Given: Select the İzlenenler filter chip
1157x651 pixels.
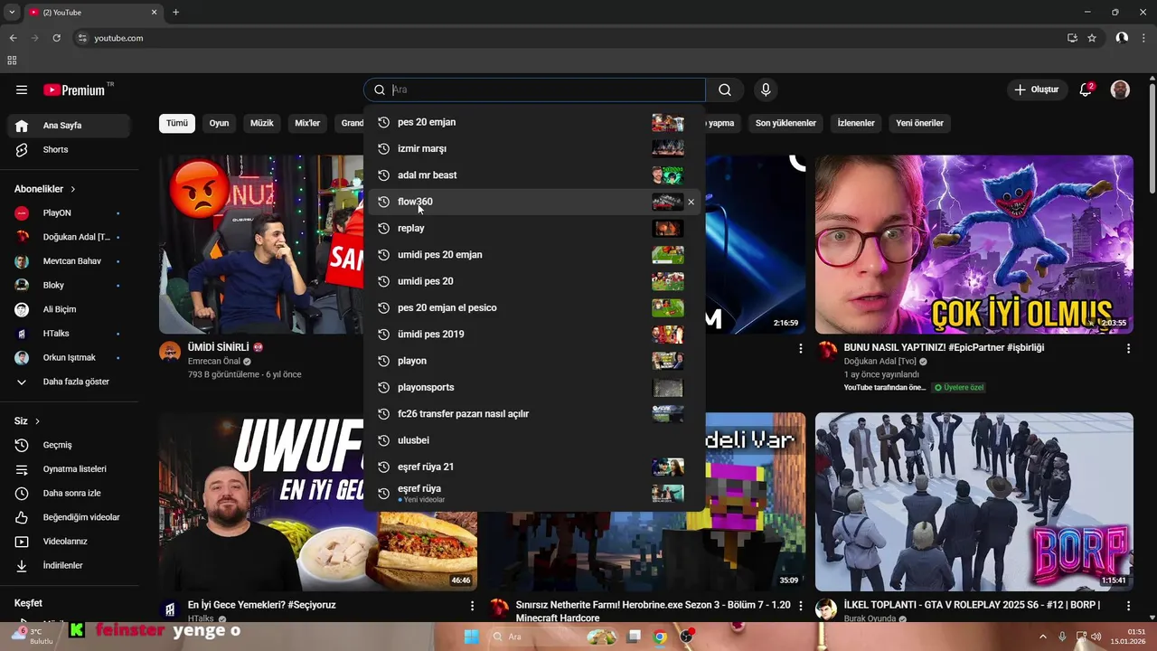Looking at the screenshot, I should [x=856, y=123].
